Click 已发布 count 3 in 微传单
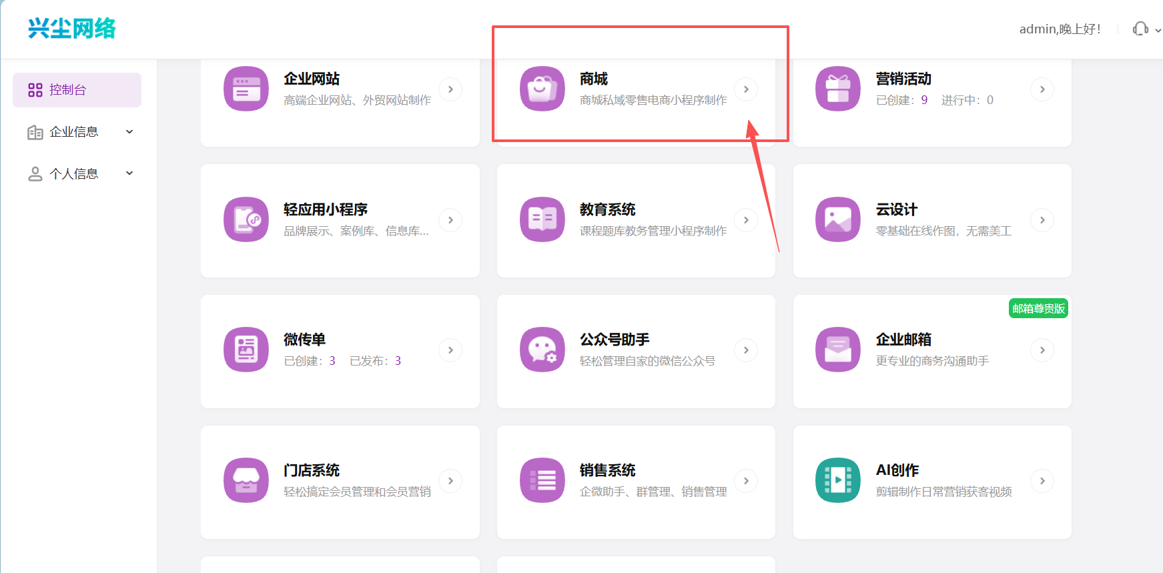Screen dimensions: 1163x573 [398, 361]
